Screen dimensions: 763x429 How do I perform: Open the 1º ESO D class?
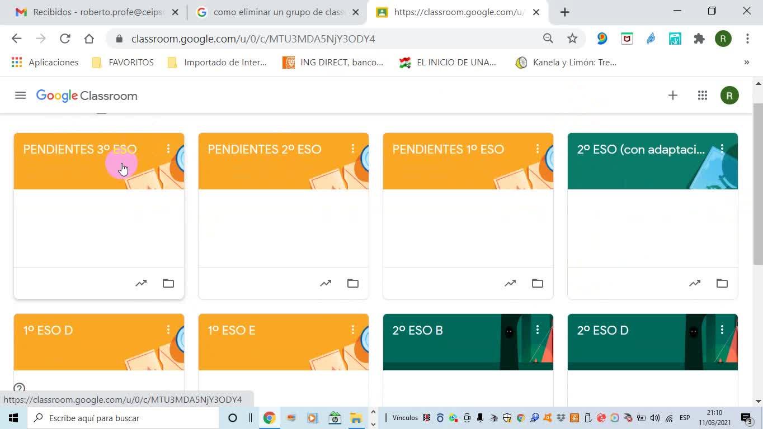(x=48, y=330)
